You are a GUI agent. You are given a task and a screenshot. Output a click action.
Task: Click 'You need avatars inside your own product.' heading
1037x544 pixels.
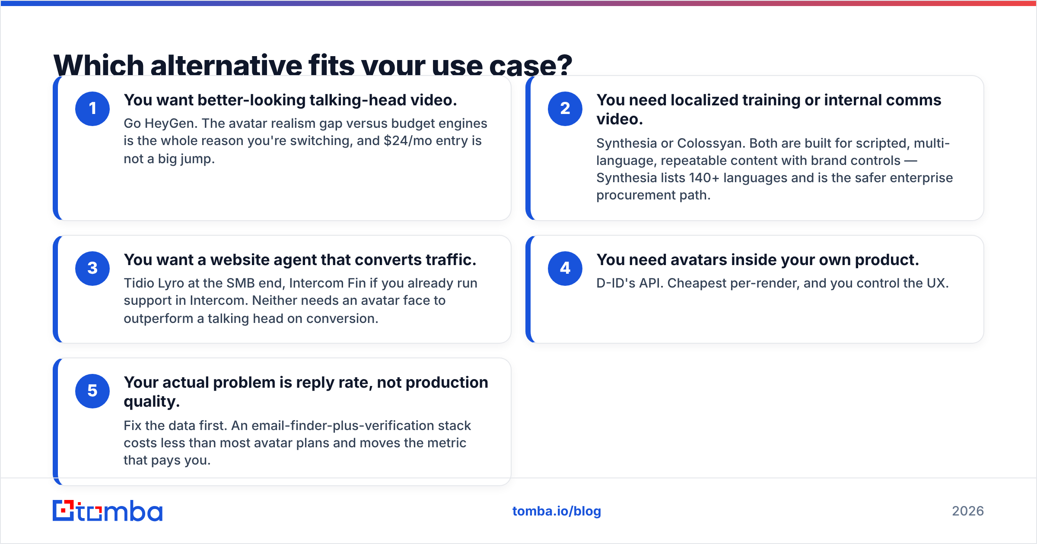point(757,260)
